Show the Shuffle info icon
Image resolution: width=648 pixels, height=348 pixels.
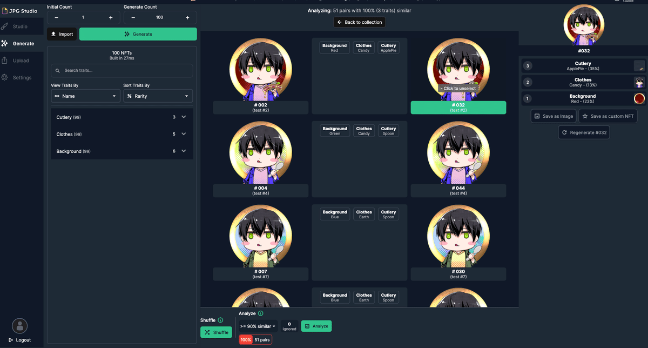click(220, 320)
